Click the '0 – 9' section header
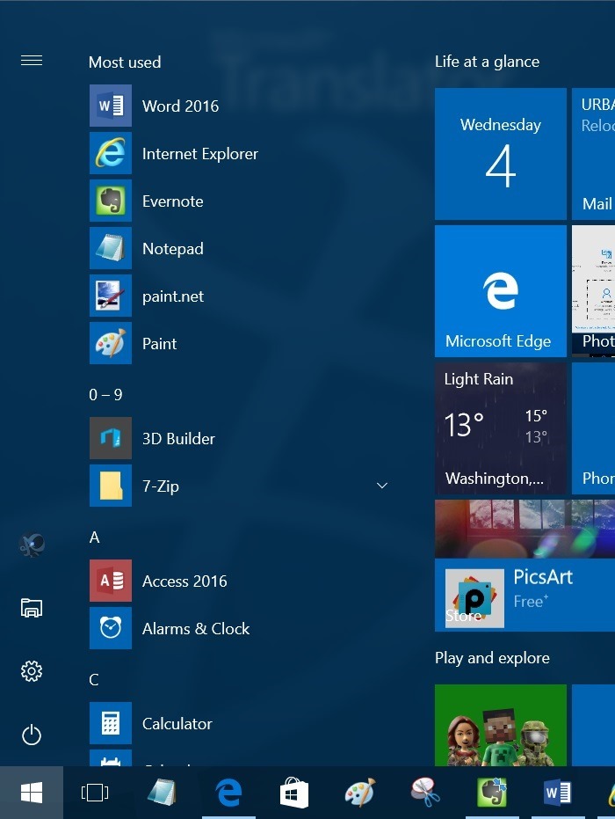 pyautogui.click(x=106, y=394)
